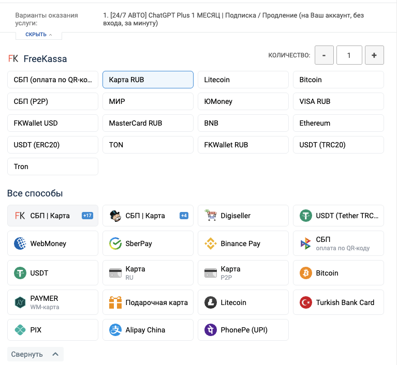Expand the +17 methods badge
Image resolution: width=397 pixels, height=365 pixels.
[x=87, y=216]
